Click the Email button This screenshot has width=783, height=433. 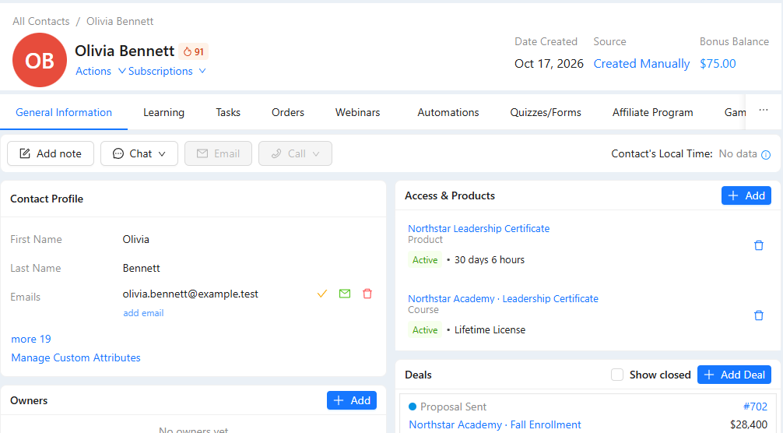coord(218,153)
